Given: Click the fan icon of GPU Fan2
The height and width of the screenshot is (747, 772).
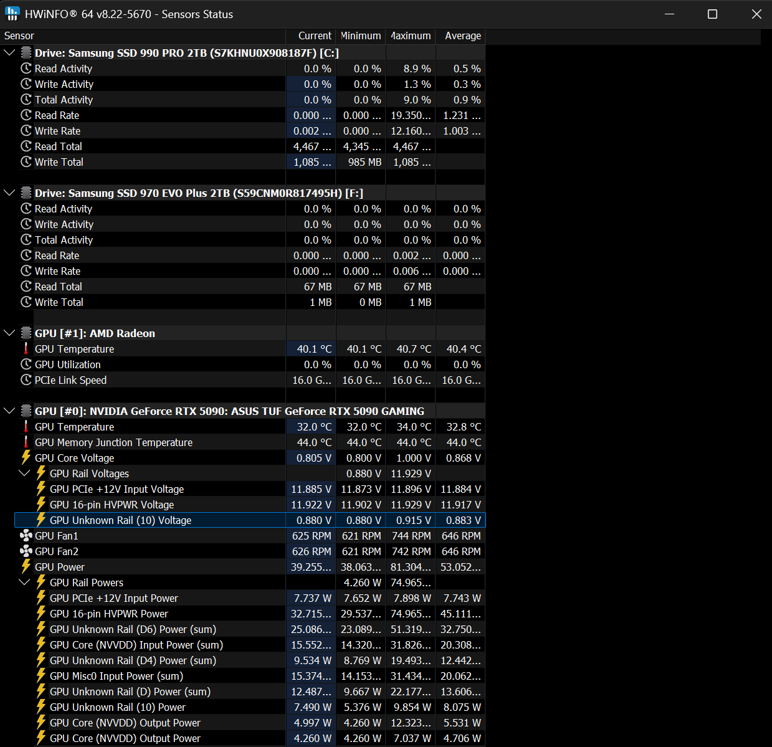Looking at the screenshot, I should point(26,551).
